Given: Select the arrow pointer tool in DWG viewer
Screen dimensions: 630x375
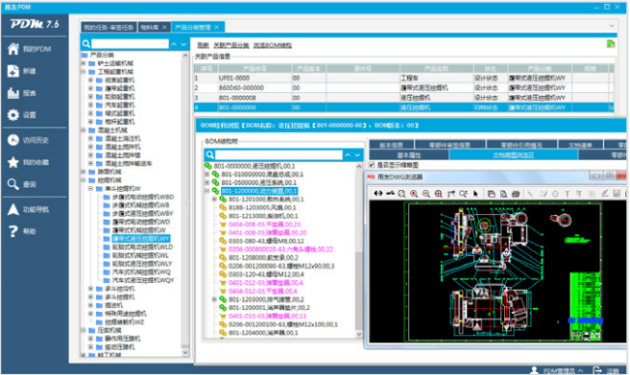Looking at the screenshot, I should 476,194.
